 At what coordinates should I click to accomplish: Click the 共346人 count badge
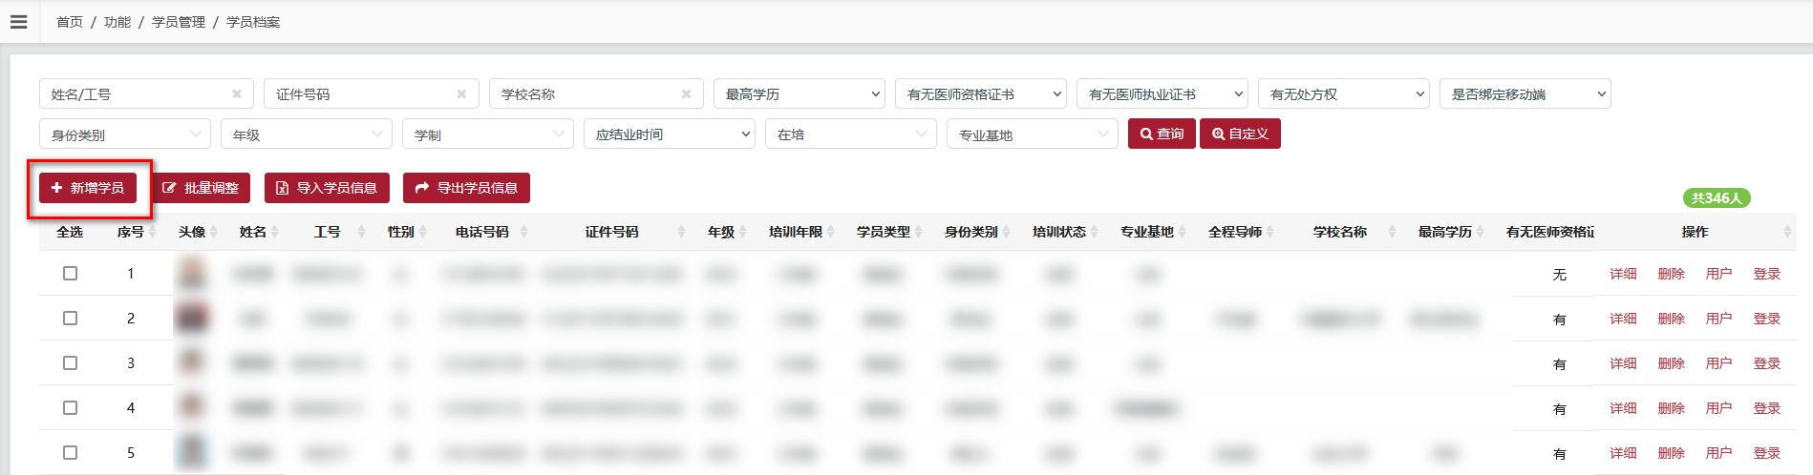(1717, 197)
